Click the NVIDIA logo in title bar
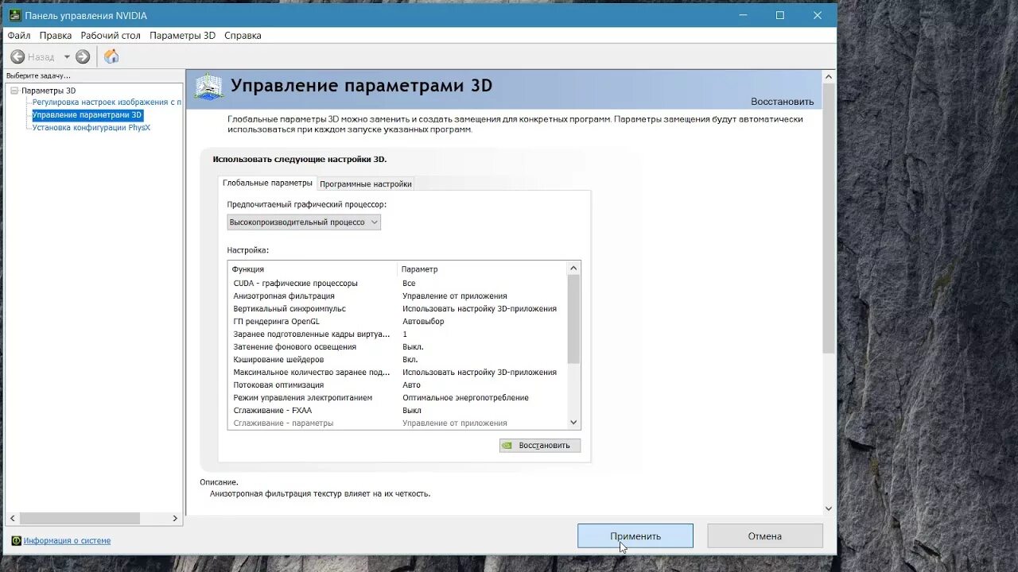Screen dimensions: 1018x572 (14, 15)
